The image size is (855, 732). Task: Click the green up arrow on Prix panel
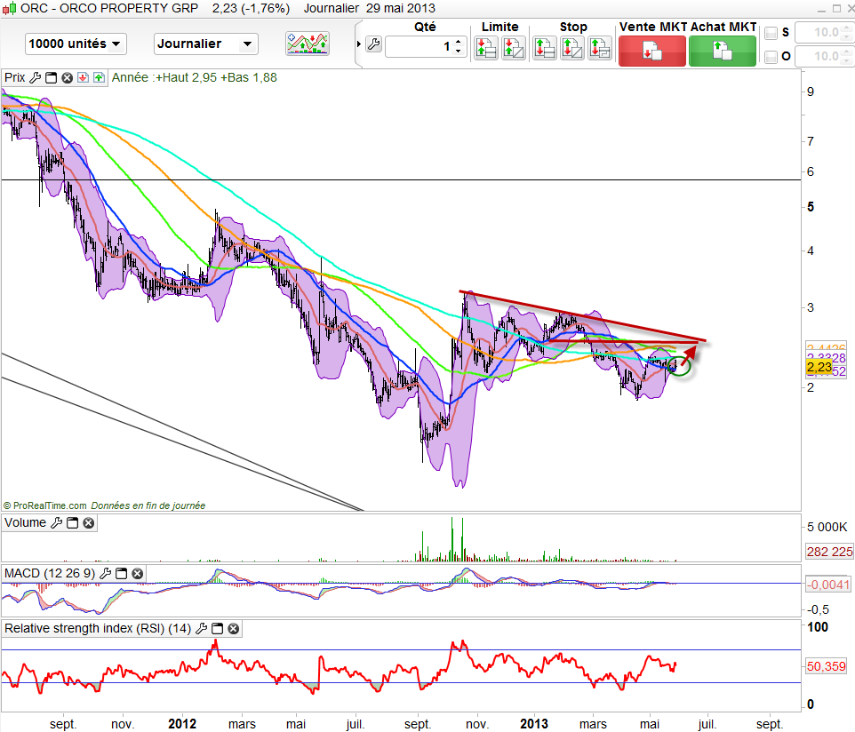98,77
